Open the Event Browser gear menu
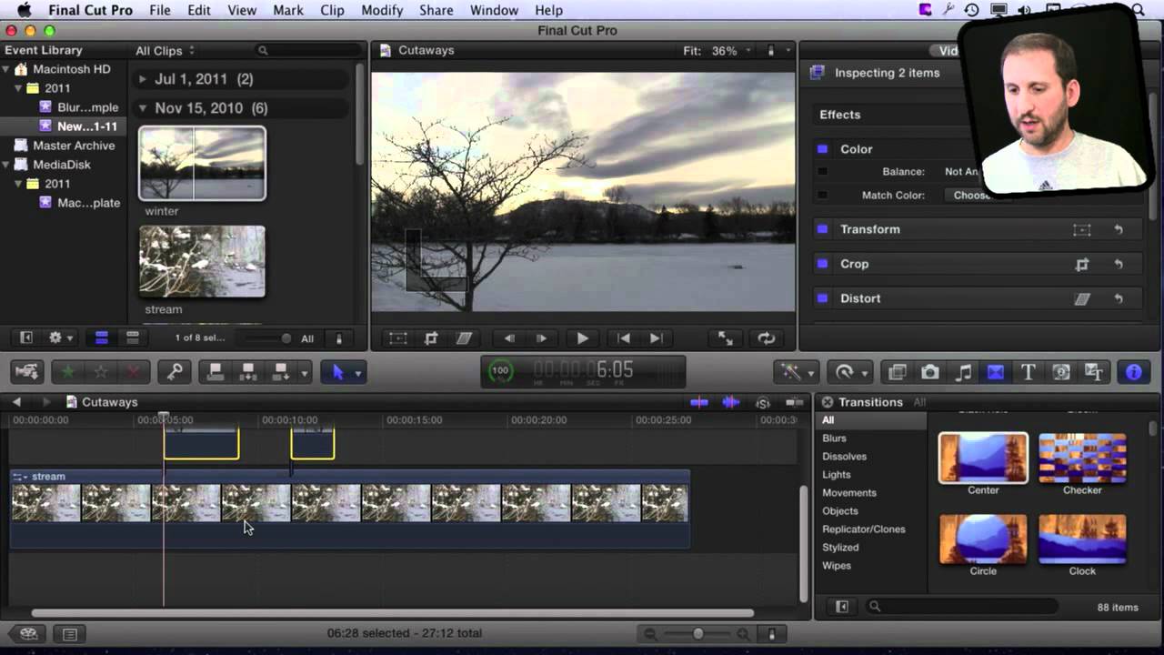The width and height of the screenshot is (1164, 655). (x=60, y=338)
